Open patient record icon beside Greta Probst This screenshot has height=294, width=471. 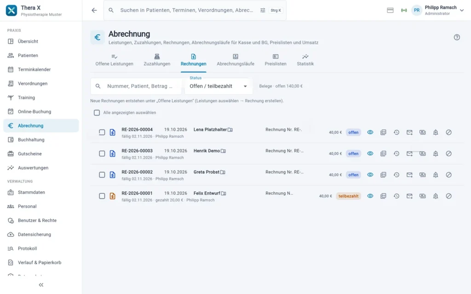point(223,172)
